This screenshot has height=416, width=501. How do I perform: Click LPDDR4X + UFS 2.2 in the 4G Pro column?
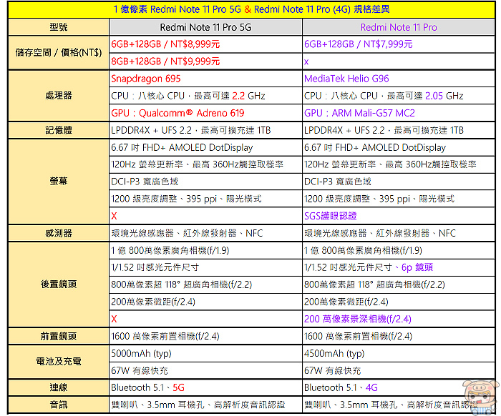point(399,130)
